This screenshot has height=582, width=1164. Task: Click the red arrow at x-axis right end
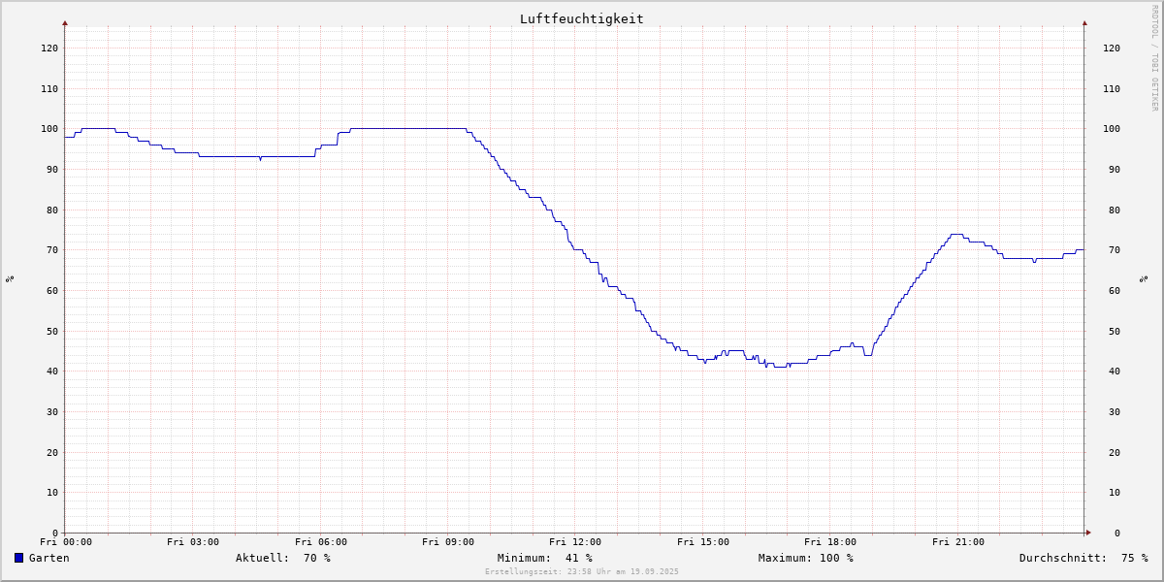coord(1087,533)
